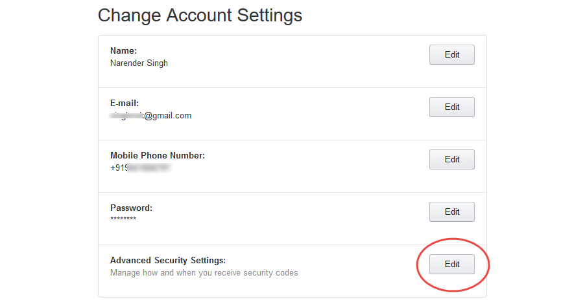Edit the E-mail address
Viewport: 585px width, 304px height.
(x=451, y=107)
